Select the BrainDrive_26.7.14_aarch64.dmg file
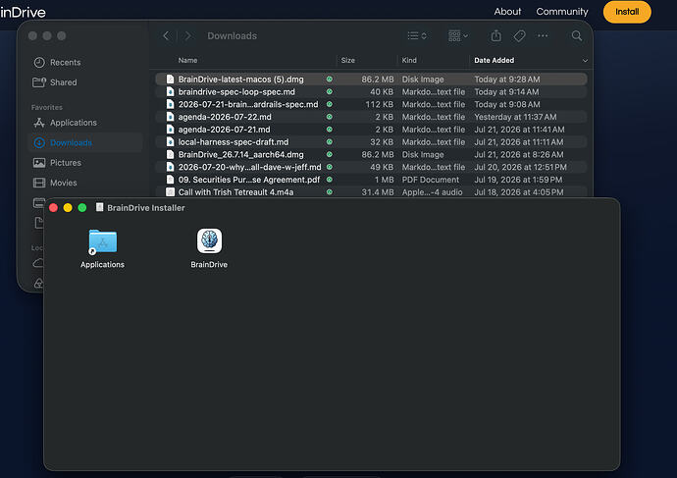This screenshot has width=677, height=478. click(371, 154)
